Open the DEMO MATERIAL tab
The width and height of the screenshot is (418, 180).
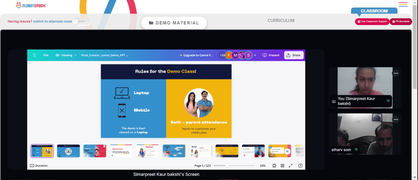coord(174,23)
